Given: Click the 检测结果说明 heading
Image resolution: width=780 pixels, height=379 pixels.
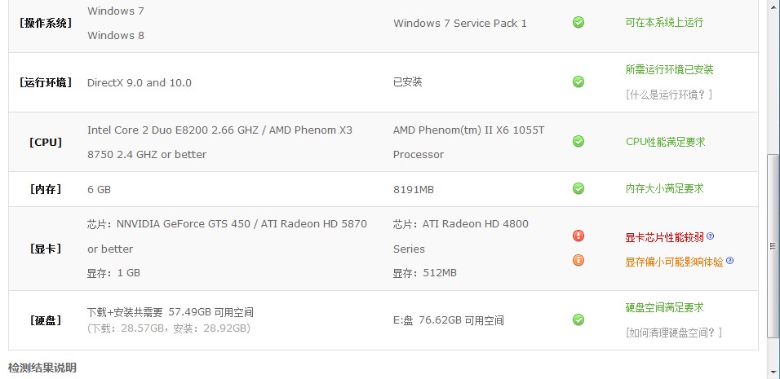Looking at the screenshot, I should 42,368.
